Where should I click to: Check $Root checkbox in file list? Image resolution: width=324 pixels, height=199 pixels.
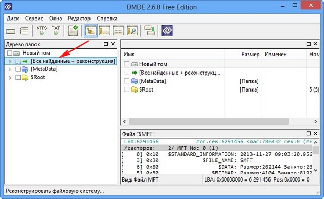point(127,89)
